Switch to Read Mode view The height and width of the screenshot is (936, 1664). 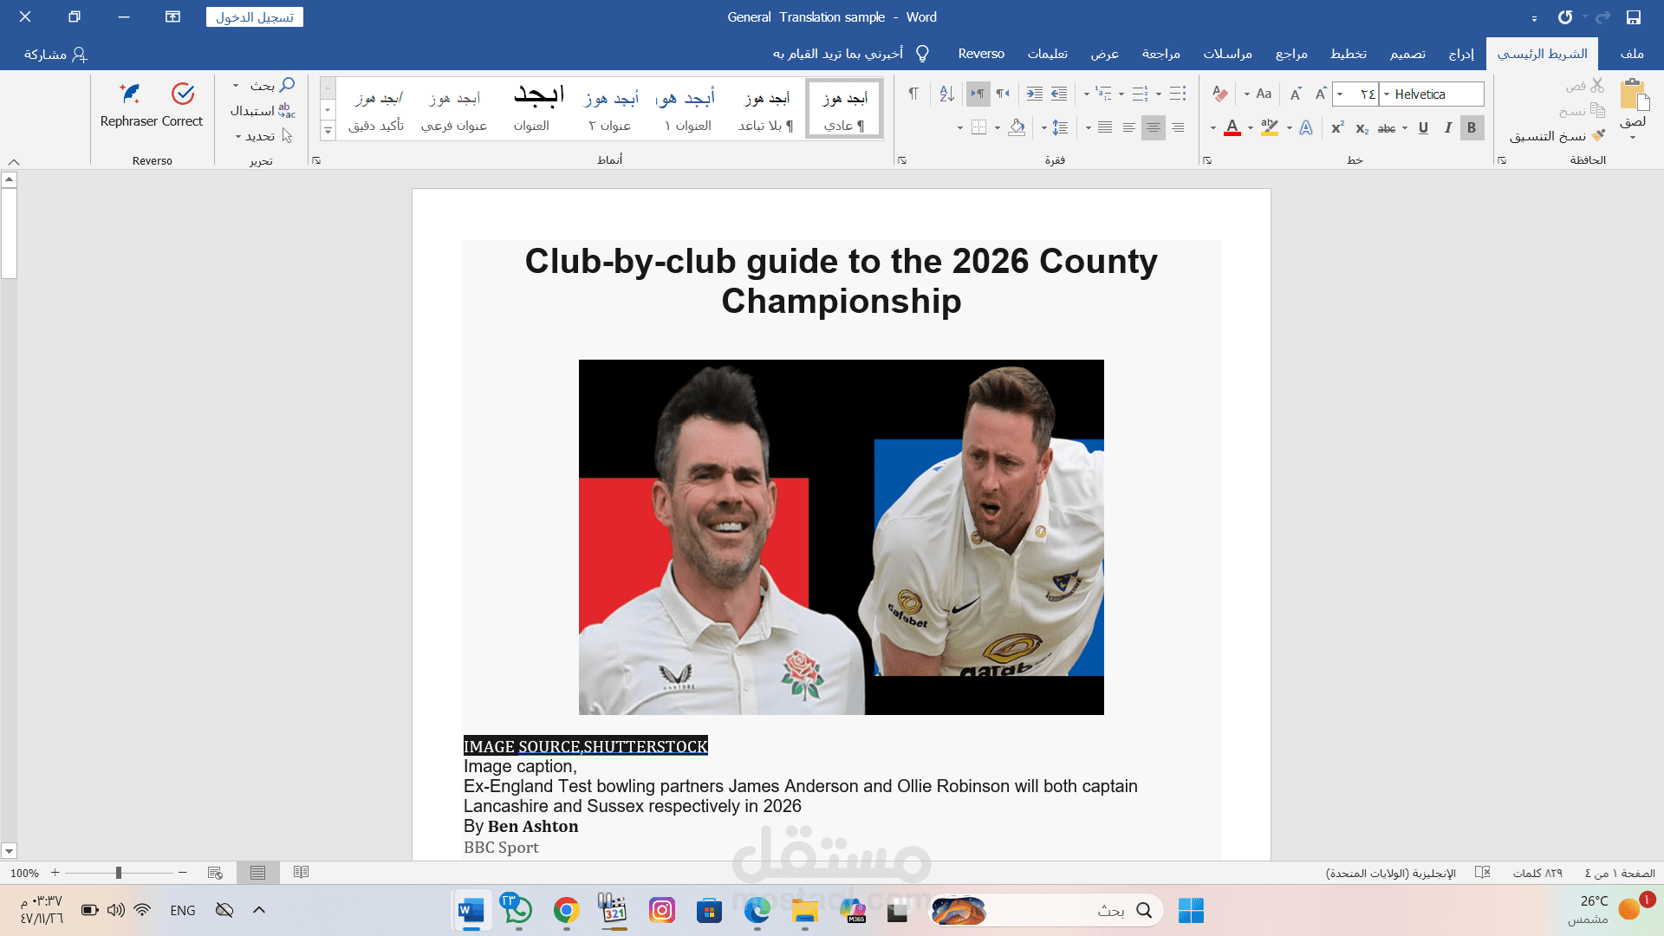(301, 873)
